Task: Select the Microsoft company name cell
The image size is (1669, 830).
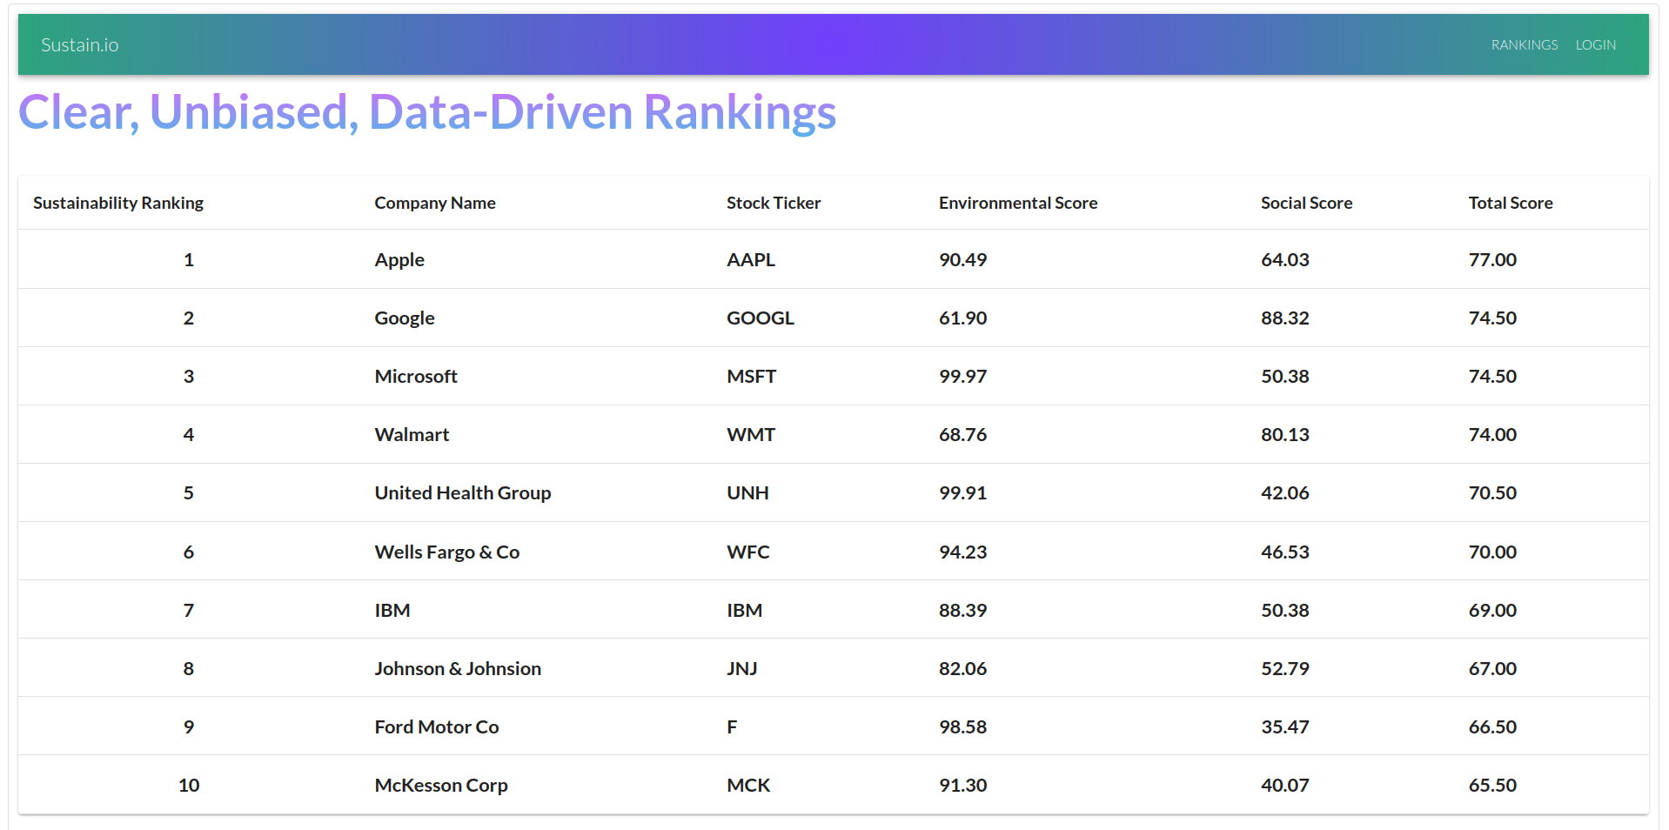Action: [416, 377]
